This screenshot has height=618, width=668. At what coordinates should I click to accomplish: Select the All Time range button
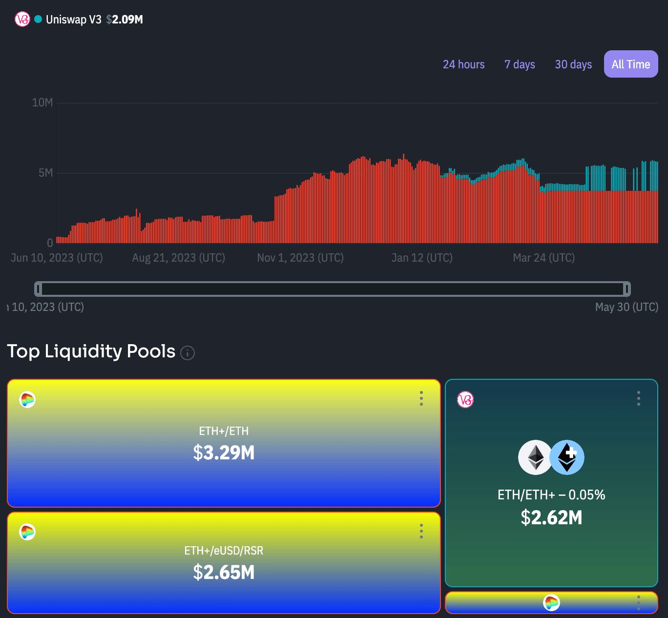630,64
